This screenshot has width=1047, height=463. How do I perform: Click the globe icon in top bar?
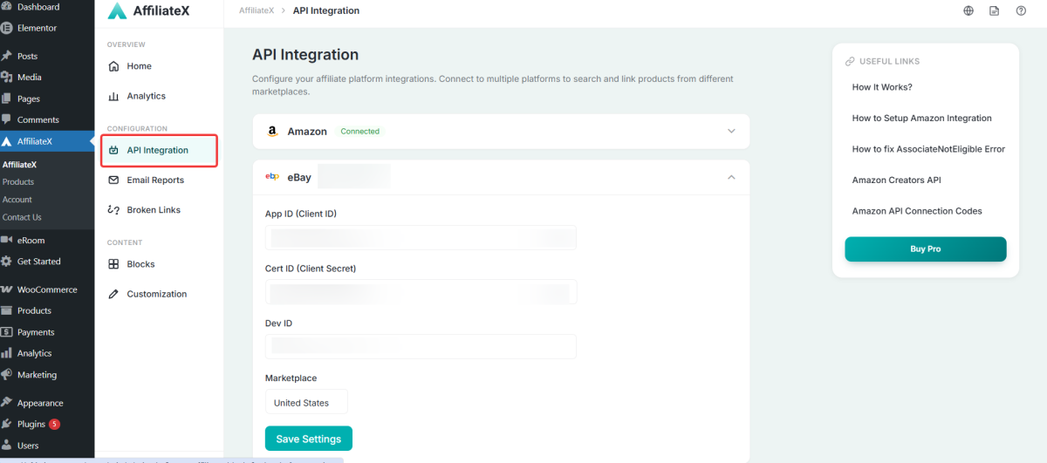tap(968, 10)
